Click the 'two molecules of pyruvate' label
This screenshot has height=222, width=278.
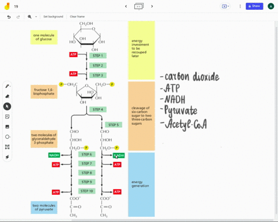click(44, 208)
